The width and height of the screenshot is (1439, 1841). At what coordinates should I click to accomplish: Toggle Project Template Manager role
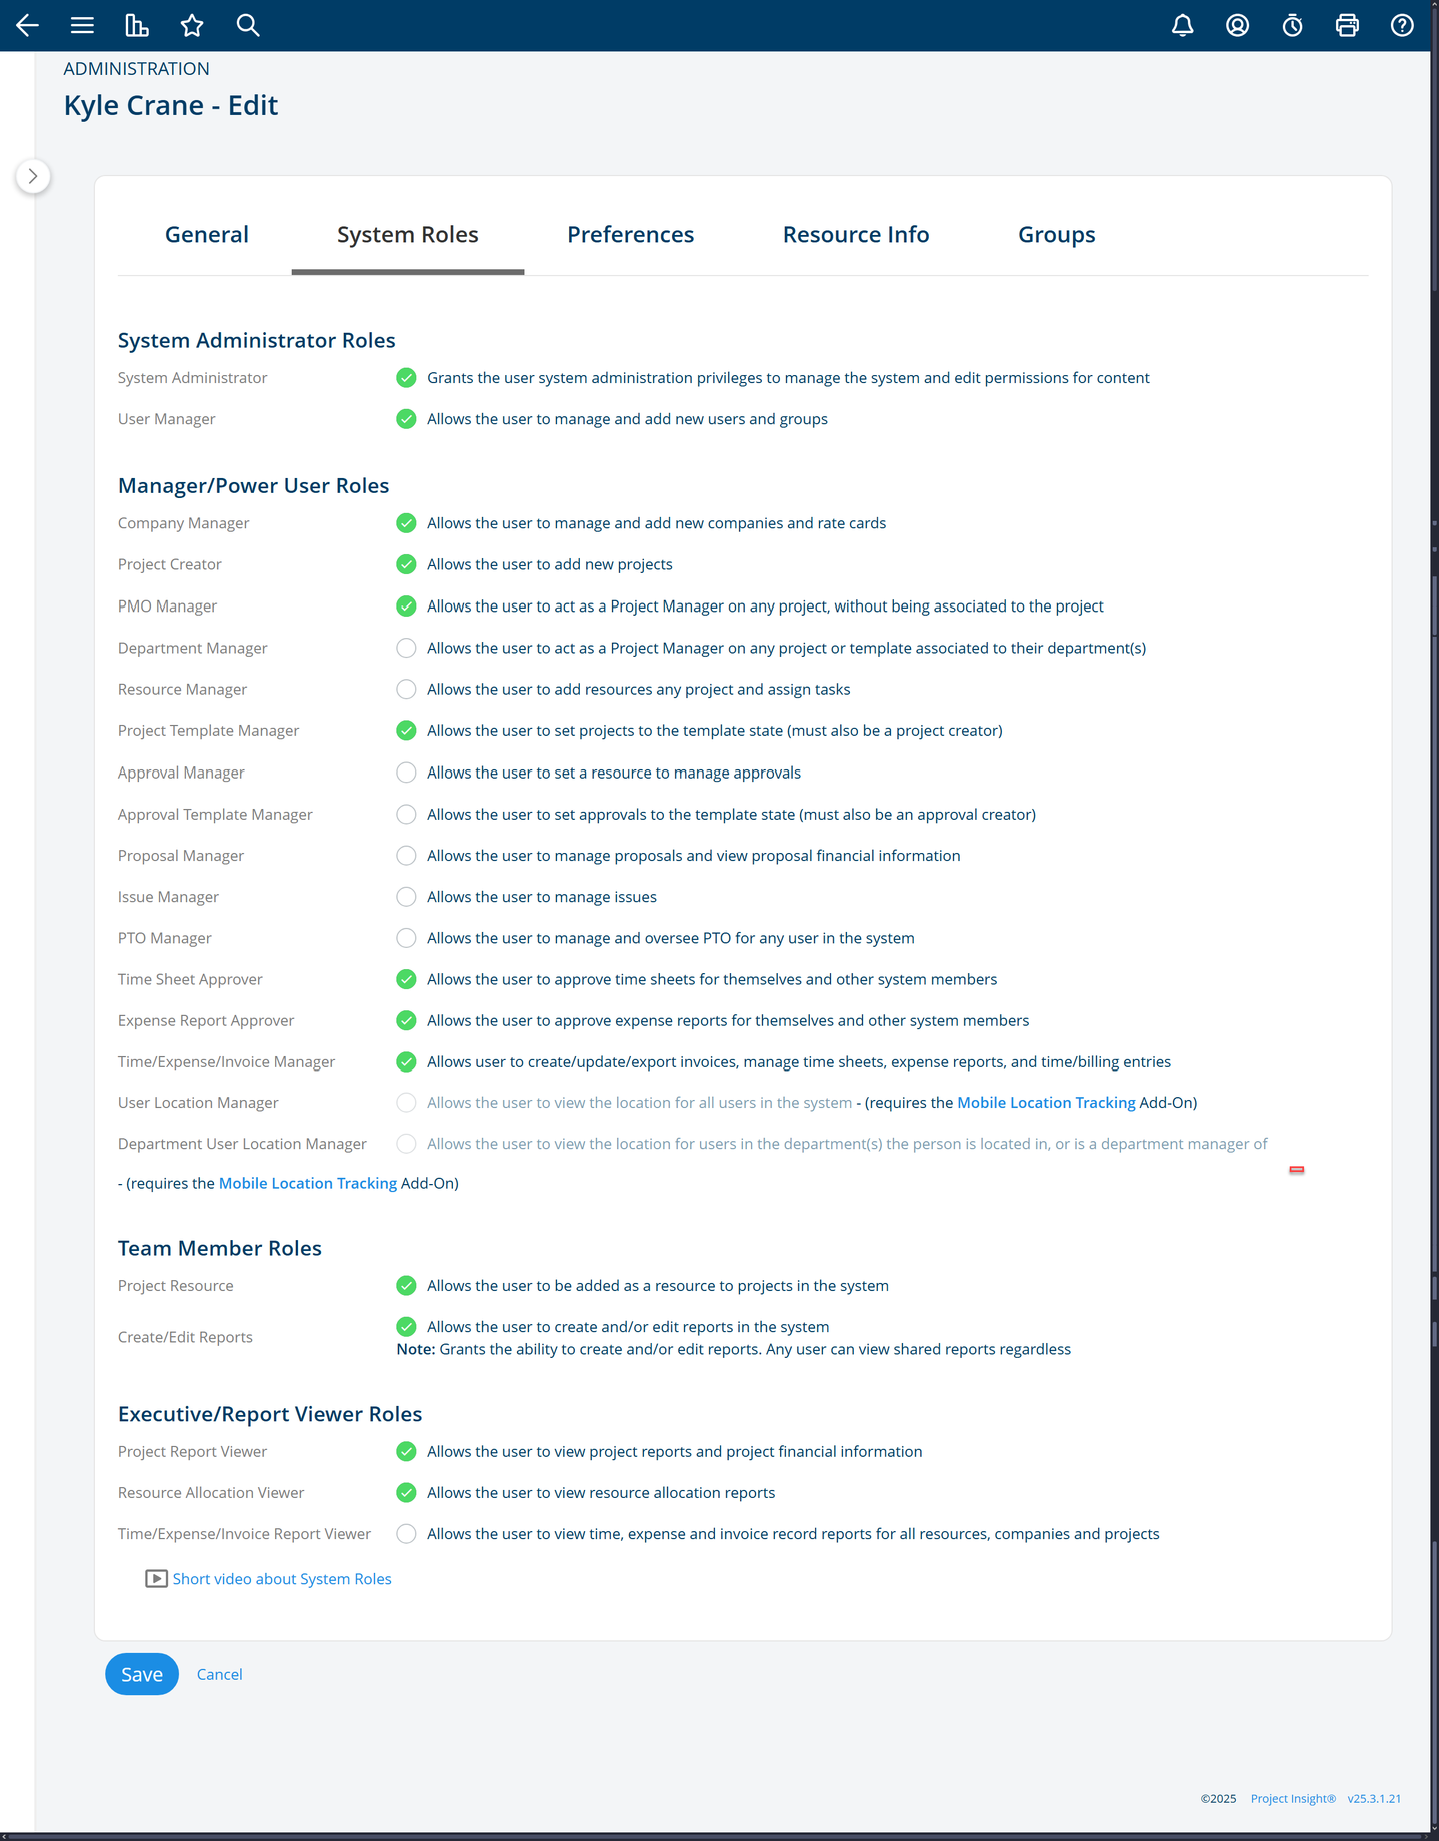tap(406, 731)
